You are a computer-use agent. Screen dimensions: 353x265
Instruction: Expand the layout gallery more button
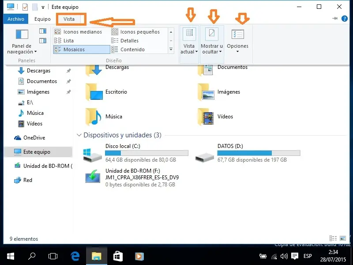pos(171,49)
